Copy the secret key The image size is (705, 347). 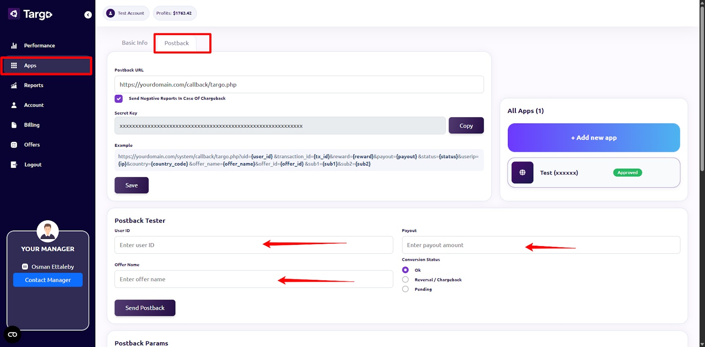[x=466, y=126]
